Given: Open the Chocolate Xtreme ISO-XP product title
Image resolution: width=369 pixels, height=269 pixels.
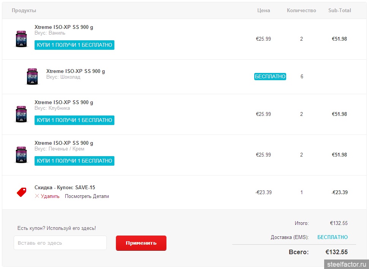Looking at the screenshot, I should click(x=76, y=71).
